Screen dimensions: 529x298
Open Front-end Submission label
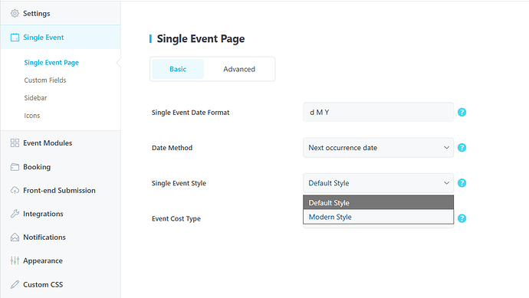[x=59, y=191]
